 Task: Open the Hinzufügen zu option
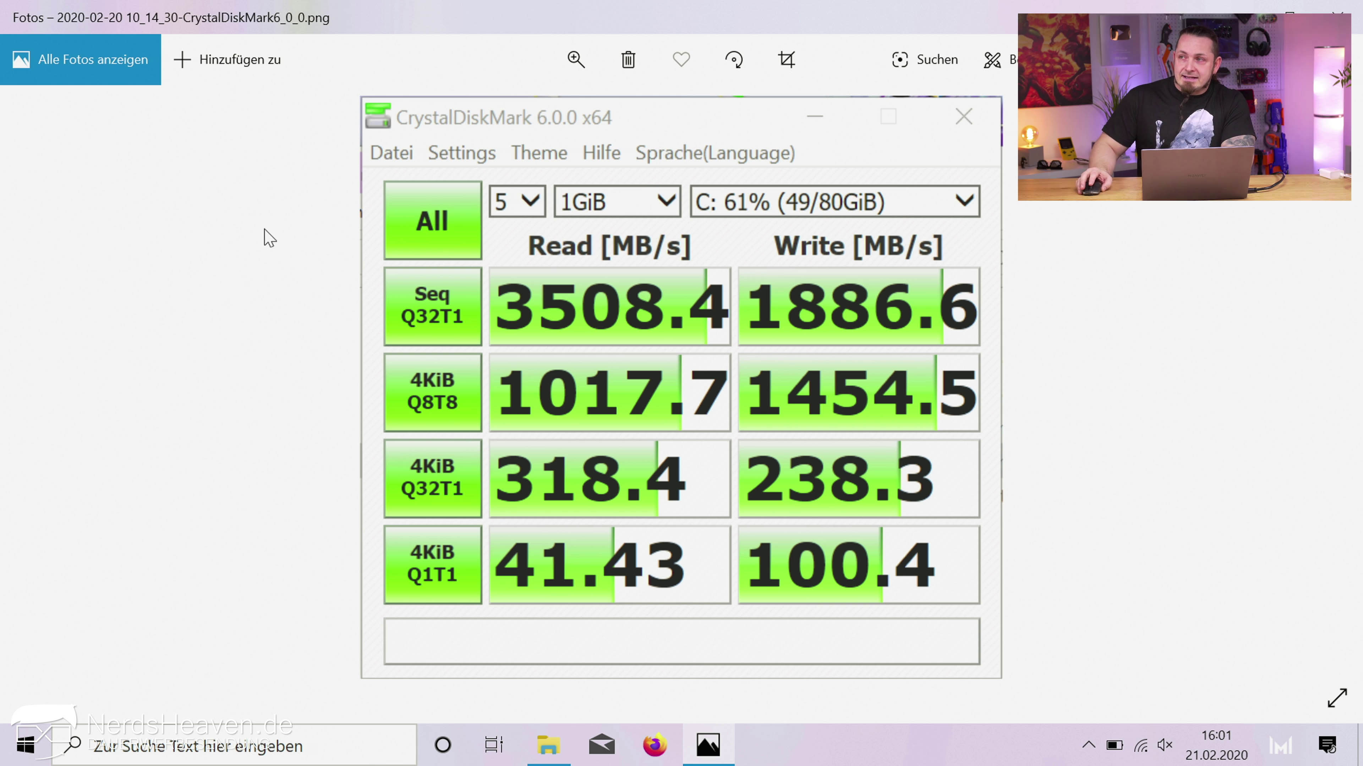pyautogui.click(x=228, y=59)
